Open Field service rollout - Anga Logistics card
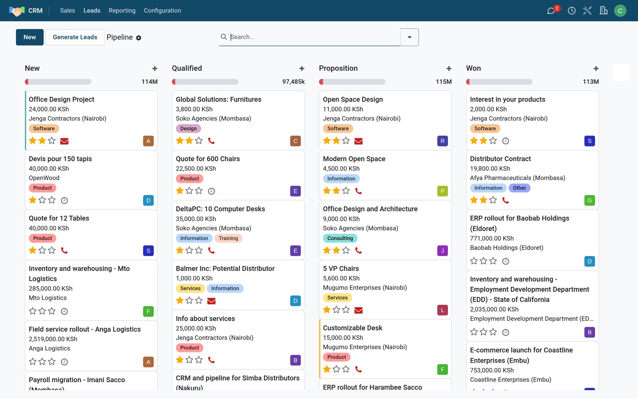The height and width of the screenshot is (399, 638). (91, 346)
